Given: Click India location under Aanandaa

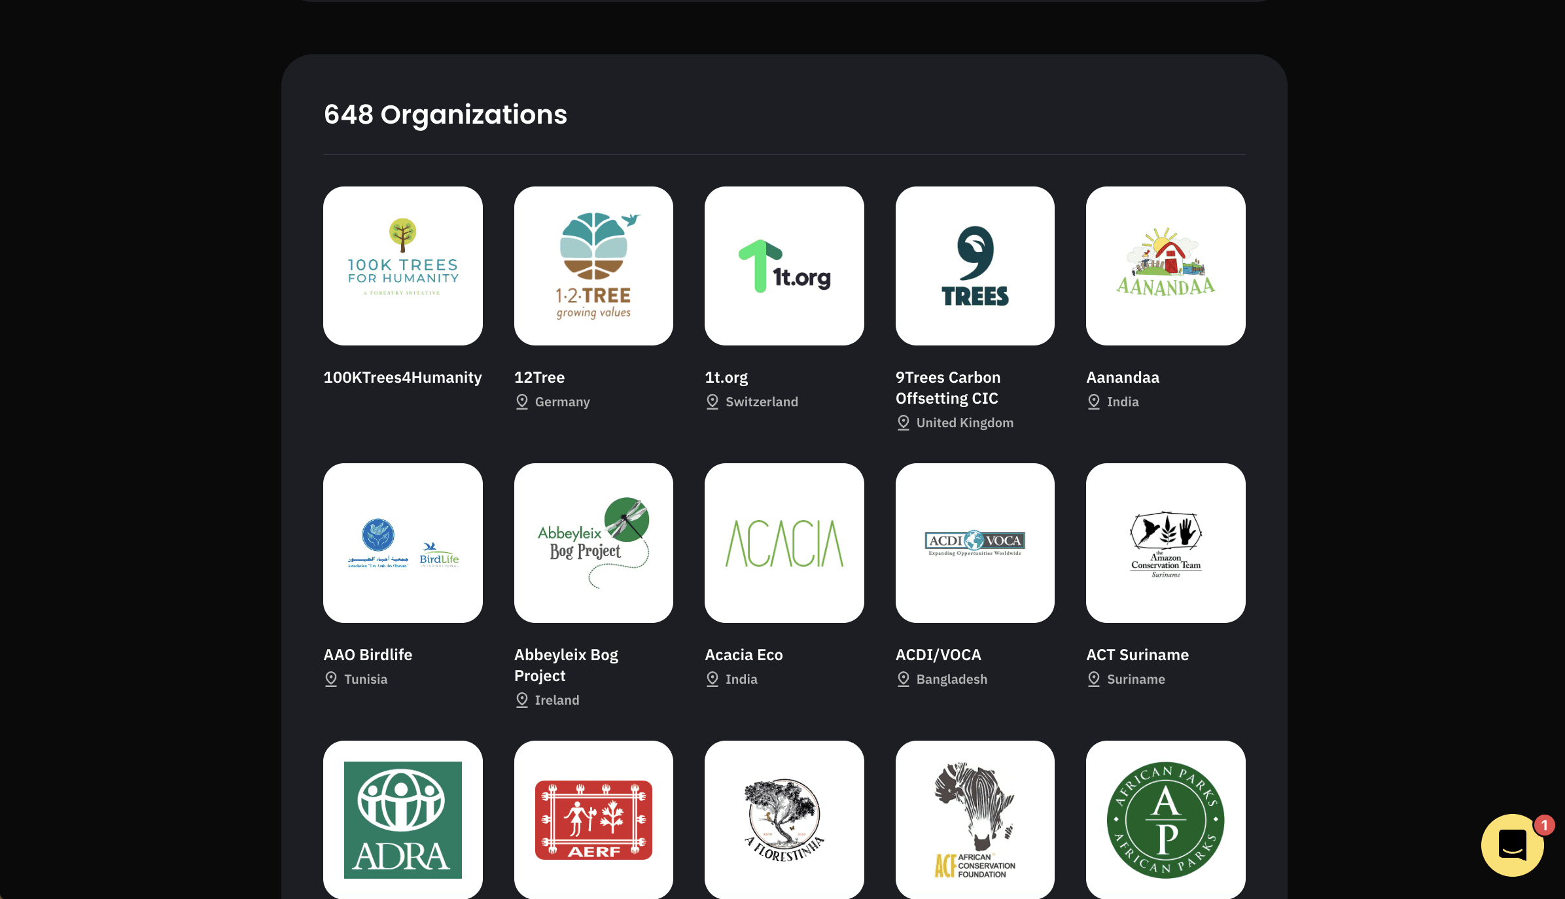Looking at the screenshot, I should [x=1123, y=402].
